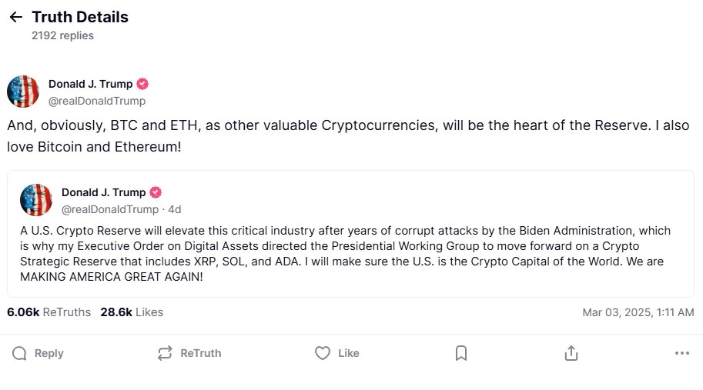
Task: Click the Reply speech bubble icon
Action: click(19, 353)
